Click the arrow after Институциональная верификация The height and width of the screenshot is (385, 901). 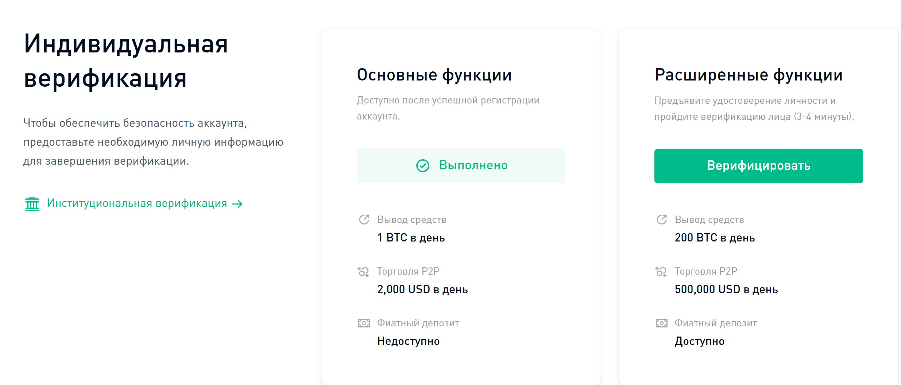click(x=238, y=204)
